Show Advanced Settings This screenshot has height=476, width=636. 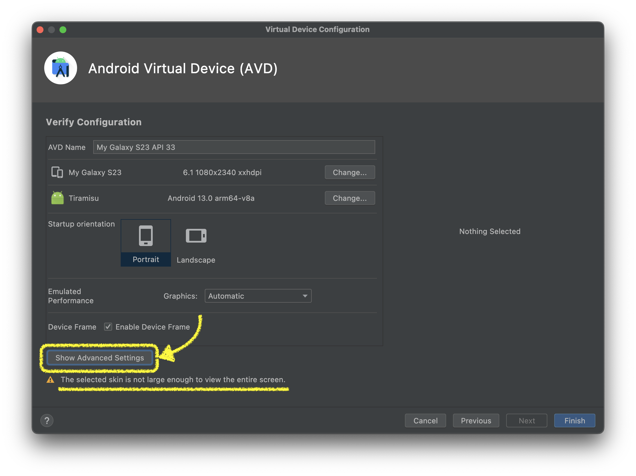(x=100, y=358)
